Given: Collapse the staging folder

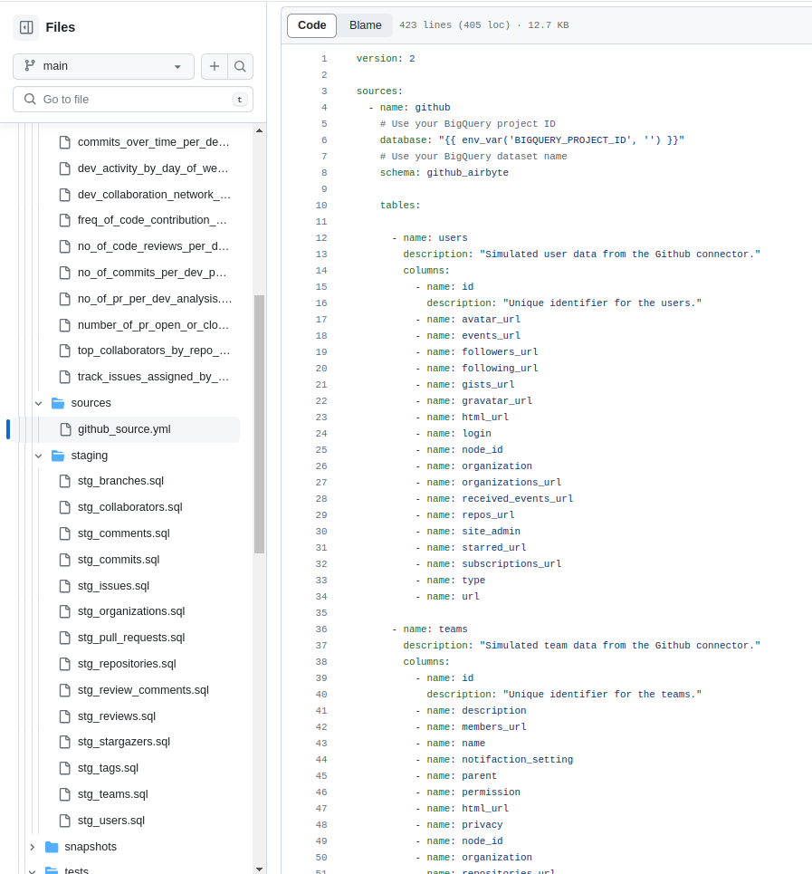Looking at the screenshot, I should tap(38, 455).
